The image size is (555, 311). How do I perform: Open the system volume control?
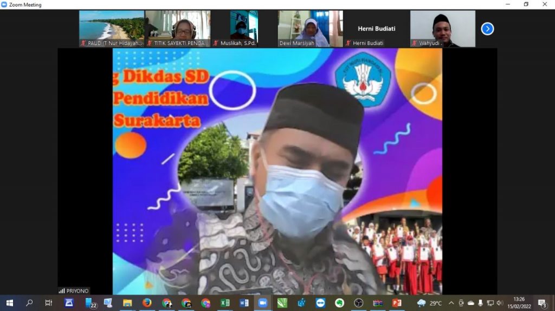(500, 303)
